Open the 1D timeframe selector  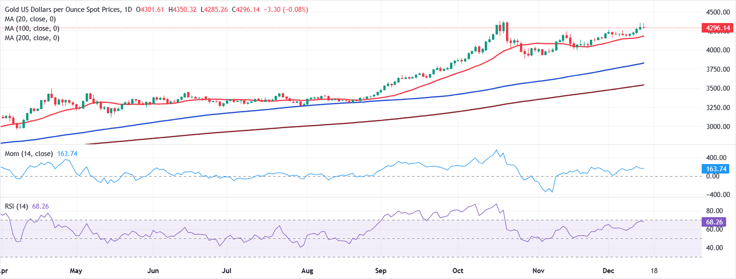point(128,9)
